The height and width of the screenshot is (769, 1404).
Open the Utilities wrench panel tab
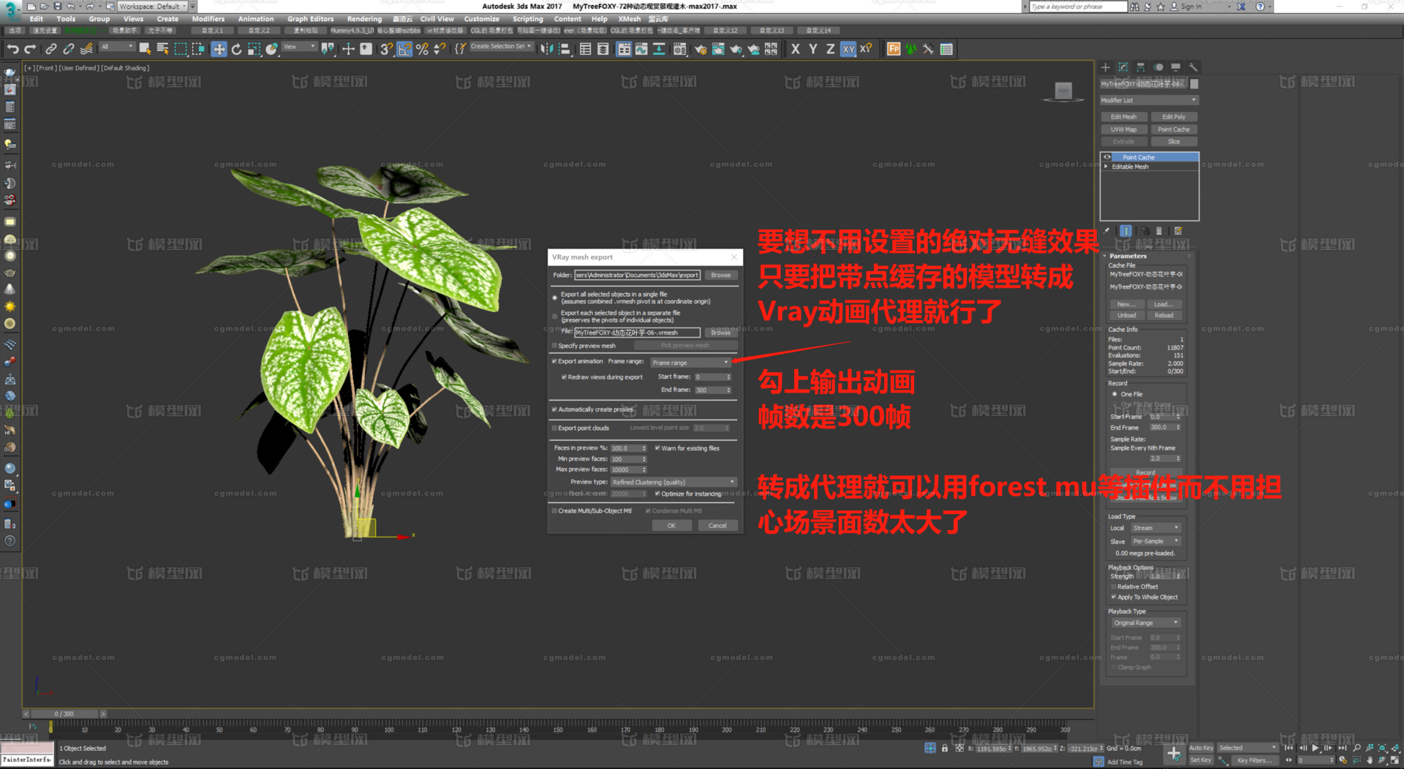(1193, 67)
